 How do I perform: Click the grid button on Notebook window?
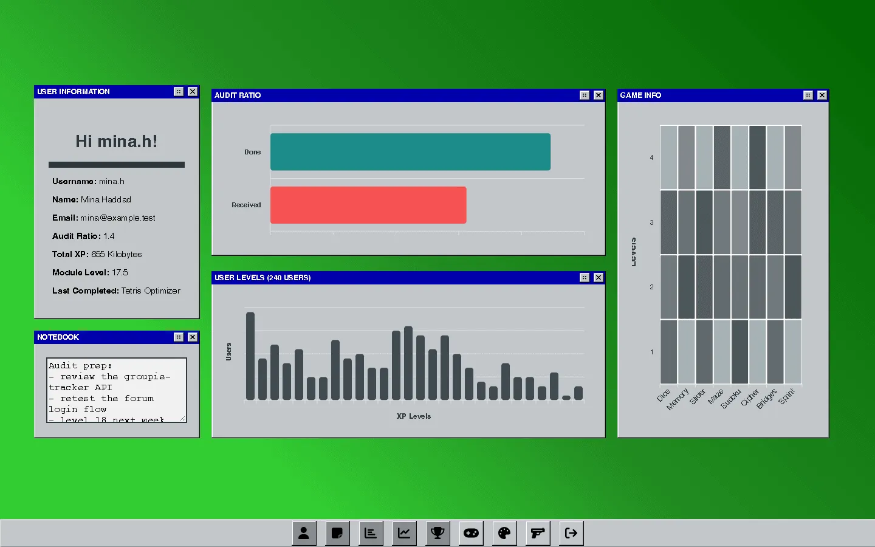pos(179,337)
